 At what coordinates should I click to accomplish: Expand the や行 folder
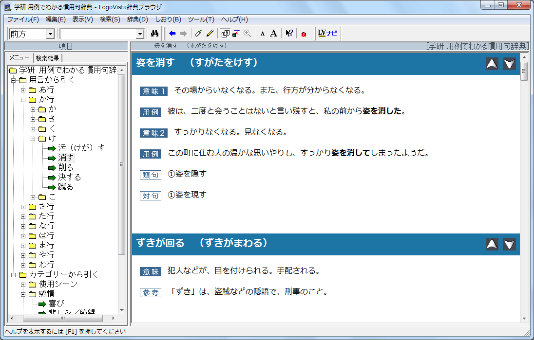[23, 255]
